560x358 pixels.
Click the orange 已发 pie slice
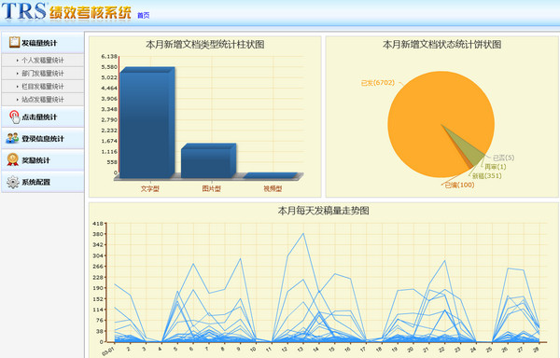(428, 114)
